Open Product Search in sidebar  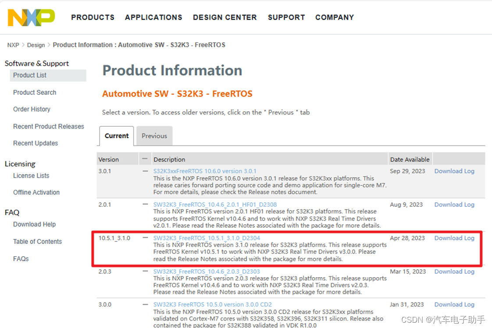(x=35, y=93)
